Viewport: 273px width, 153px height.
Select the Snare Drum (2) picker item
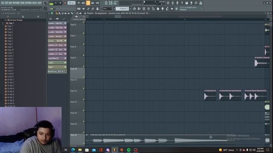(x=57, y=58)
